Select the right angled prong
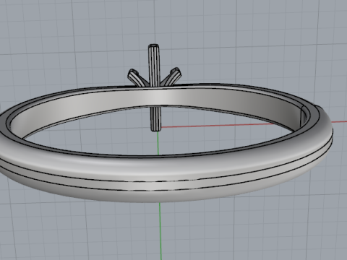The width and height of the screenshot is (347, 260). (171, 76)
